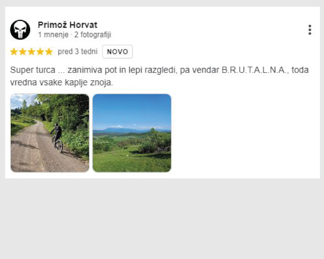Open the meadow and mountains photo
324x259 pixels.
pos(132,133)
